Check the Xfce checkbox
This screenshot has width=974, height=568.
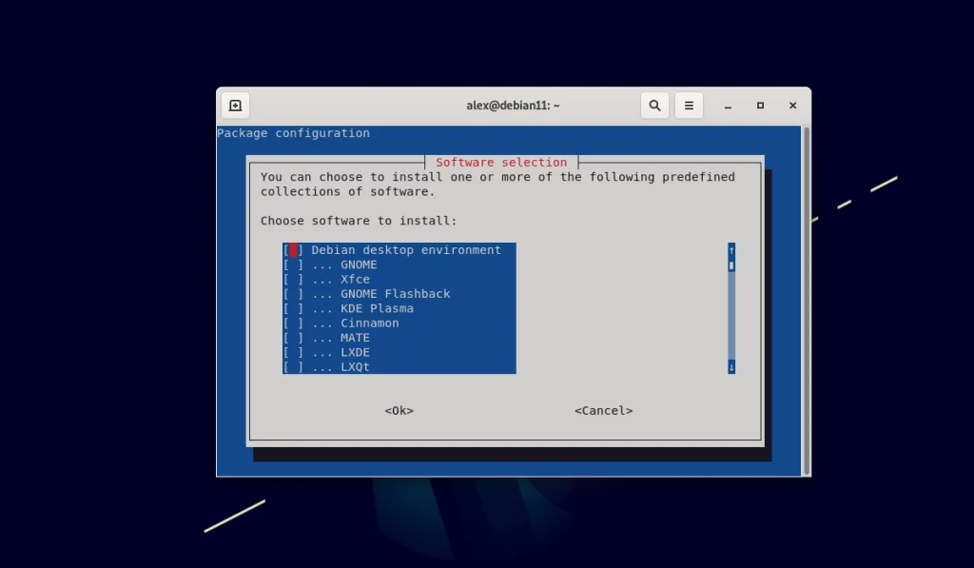[x=290, y=279]
